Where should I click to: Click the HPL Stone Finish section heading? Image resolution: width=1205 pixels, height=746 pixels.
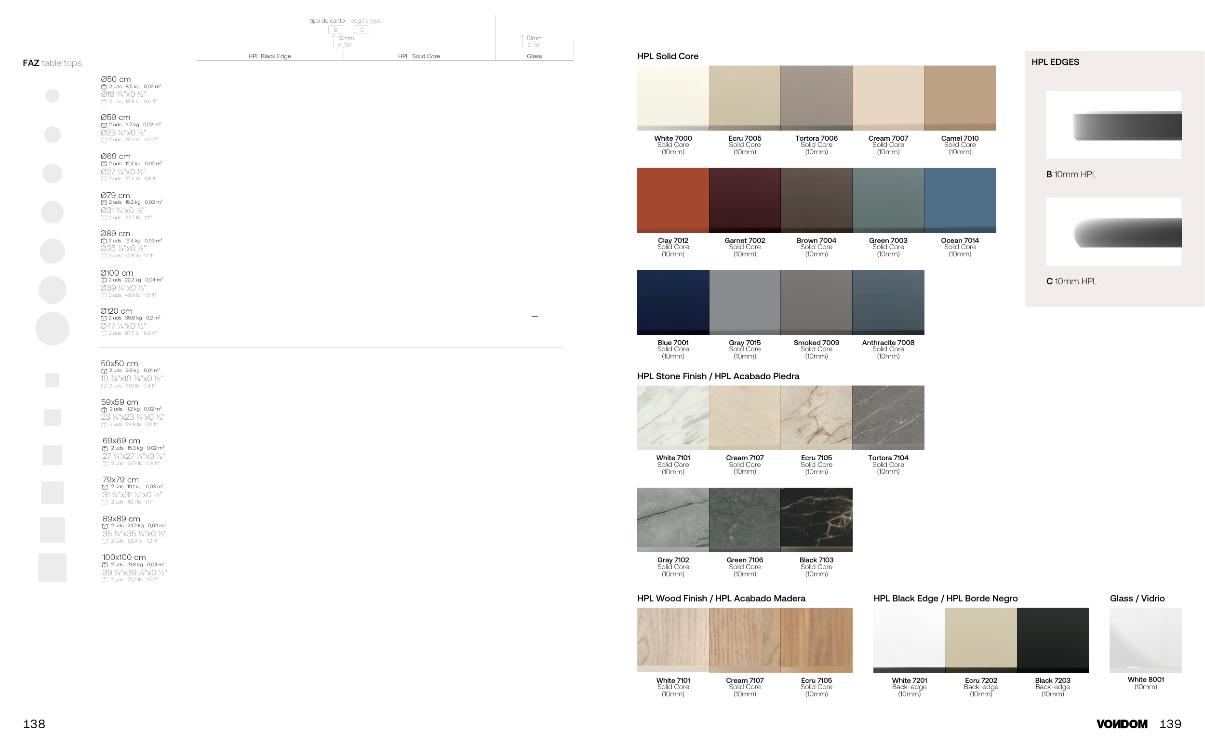[718, 376]
